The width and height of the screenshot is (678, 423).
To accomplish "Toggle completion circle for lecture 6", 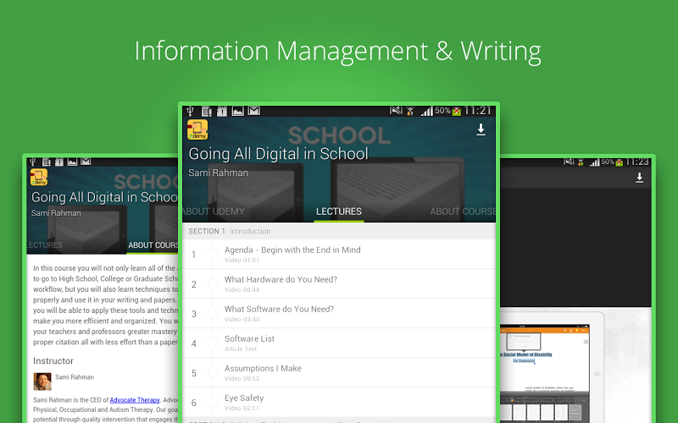I will (x=213, y=402).
